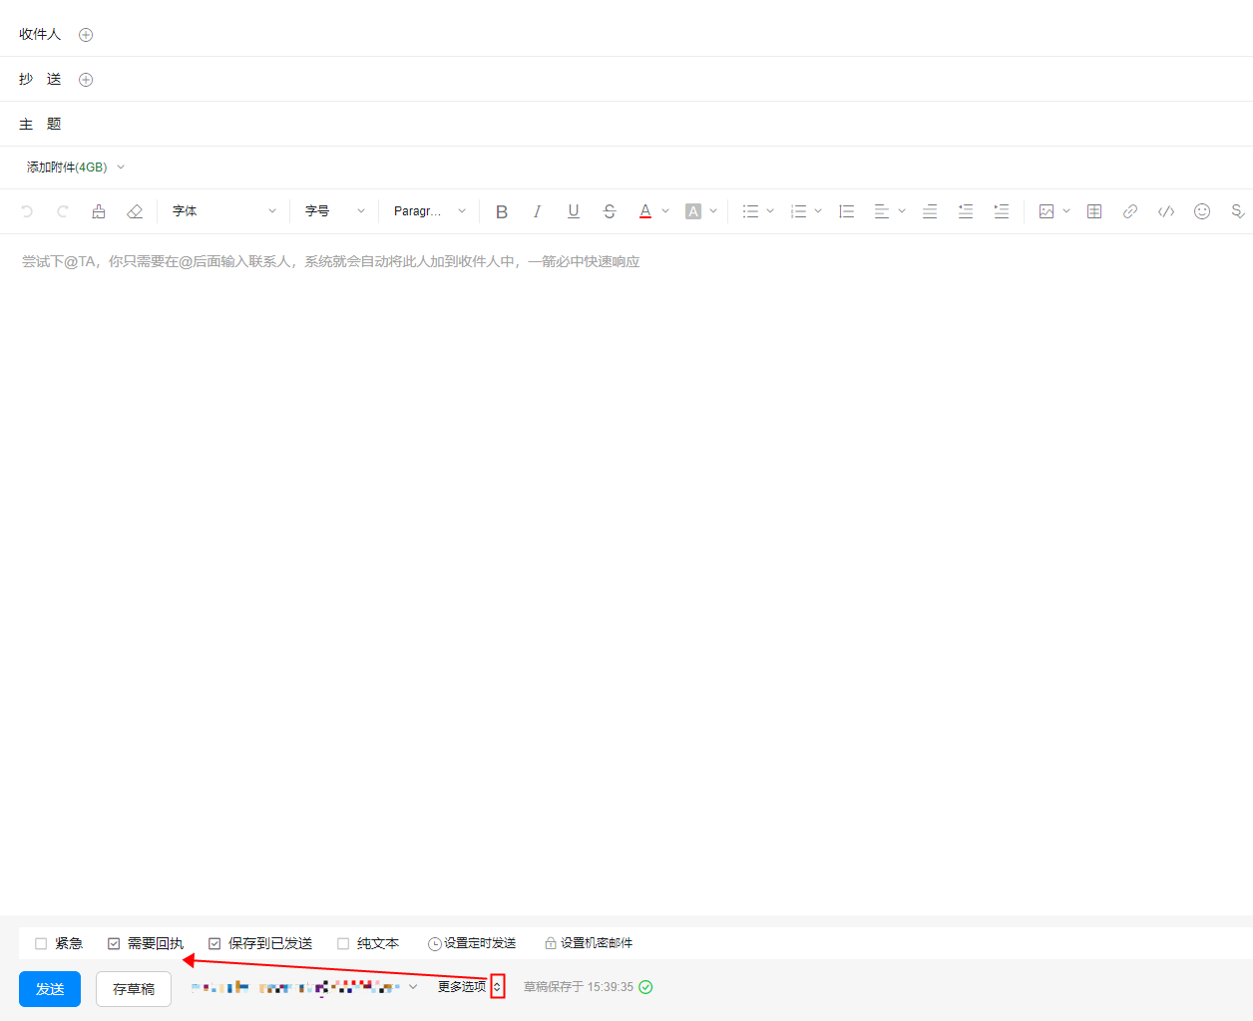The image size is (1253, 1021).
Task: Click the clear formatting eraser icon
Action: tap(135, 211)
